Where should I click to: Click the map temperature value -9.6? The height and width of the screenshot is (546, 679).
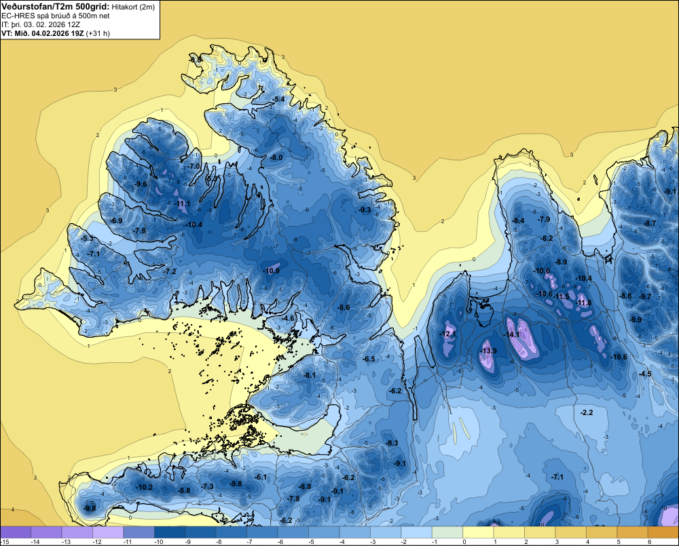pos(141,184)
